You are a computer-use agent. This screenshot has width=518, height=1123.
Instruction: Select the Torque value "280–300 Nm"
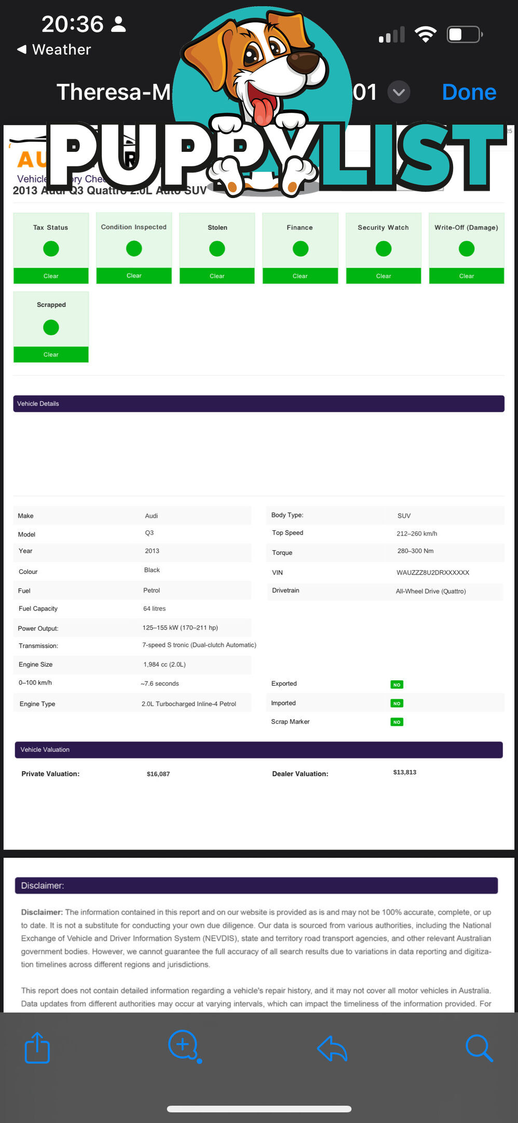[416, 551]
